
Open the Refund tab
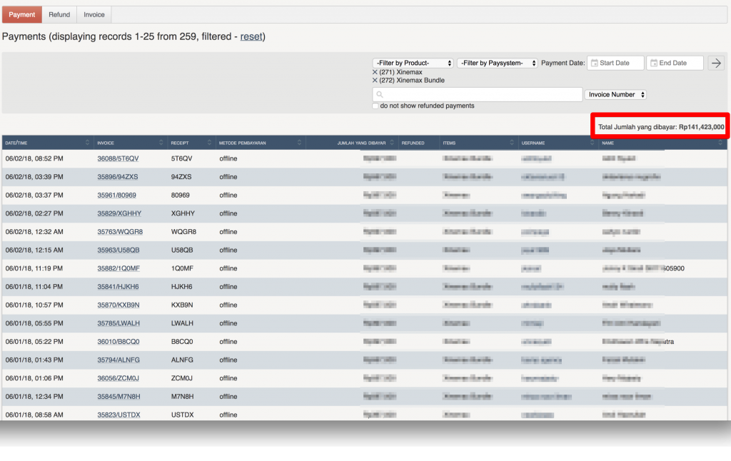[59, 14]
